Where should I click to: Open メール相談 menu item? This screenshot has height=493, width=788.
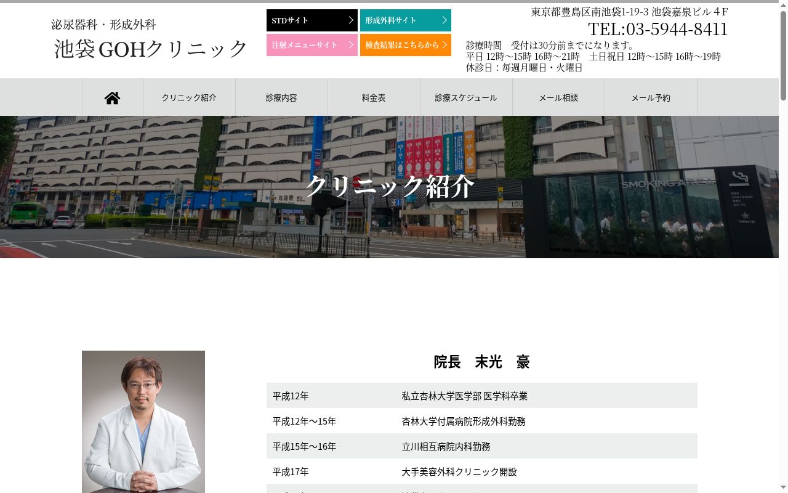pyautogui.click(x=558, y=97)
